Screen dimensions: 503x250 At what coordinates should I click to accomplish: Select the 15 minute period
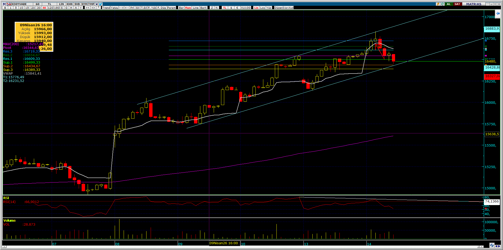click(x=27, y=8)
